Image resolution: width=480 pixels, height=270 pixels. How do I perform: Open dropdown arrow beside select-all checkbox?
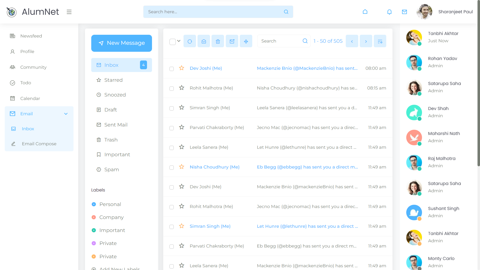[179, 41]
